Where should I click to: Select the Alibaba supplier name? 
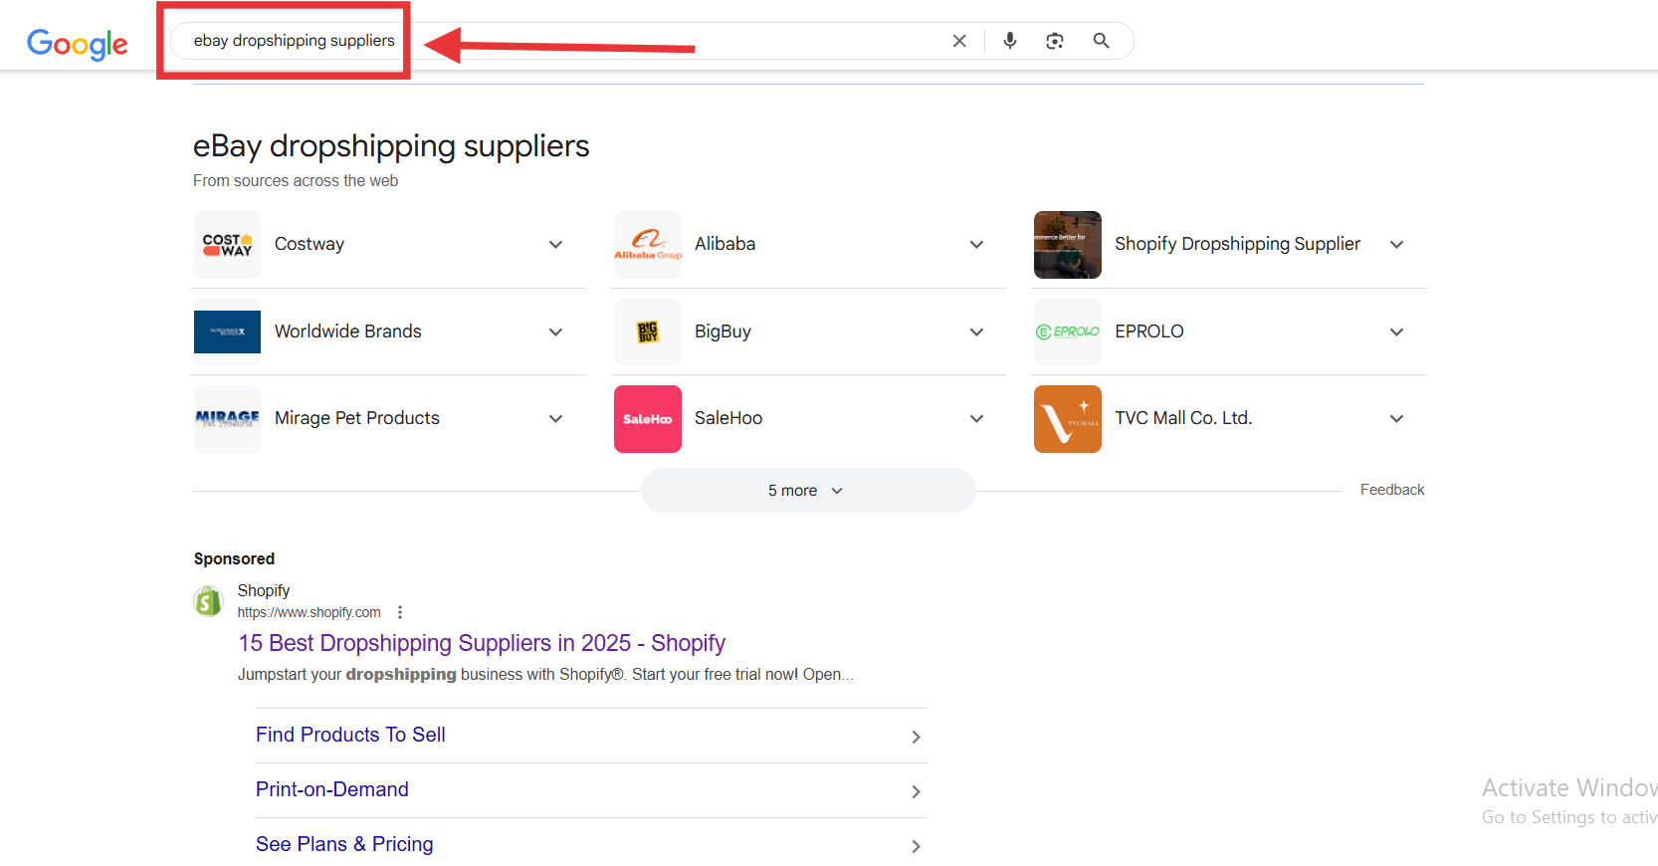tap(725, 244)
